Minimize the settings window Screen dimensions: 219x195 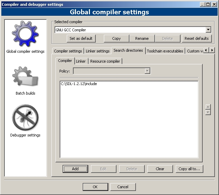(x=202, y=4)
